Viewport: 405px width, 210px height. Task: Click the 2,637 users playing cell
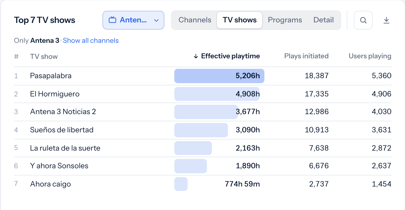[382, 166]
